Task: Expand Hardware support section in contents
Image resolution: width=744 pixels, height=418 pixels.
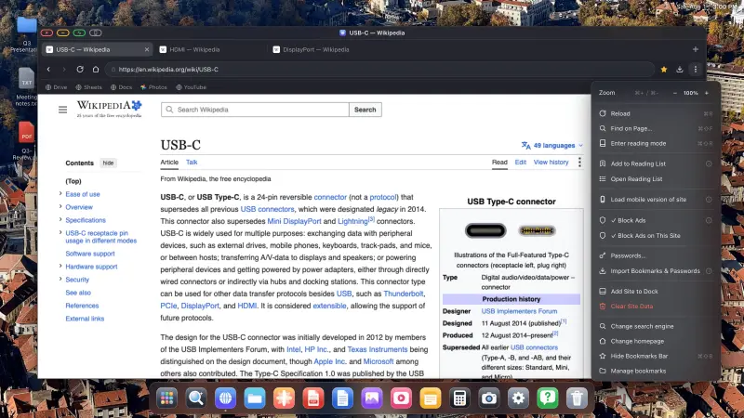Action: point(60,266)
